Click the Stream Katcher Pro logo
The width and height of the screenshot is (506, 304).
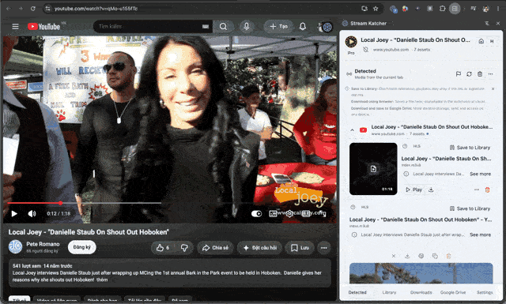[x=351, y=42]
